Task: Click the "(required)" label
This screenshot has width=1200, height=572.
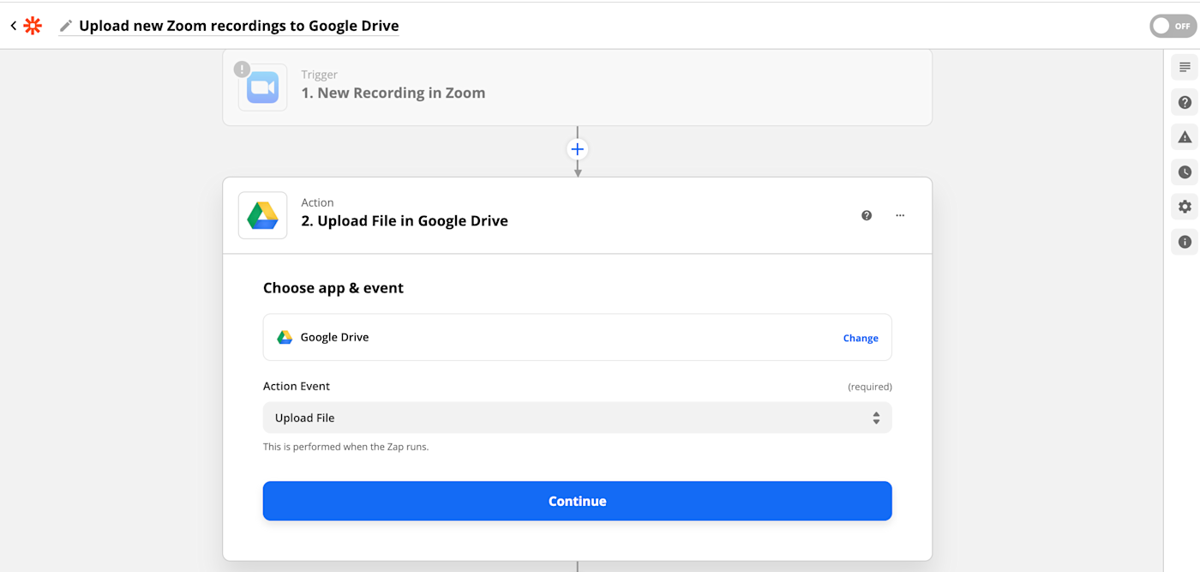Action: [870, 387]
